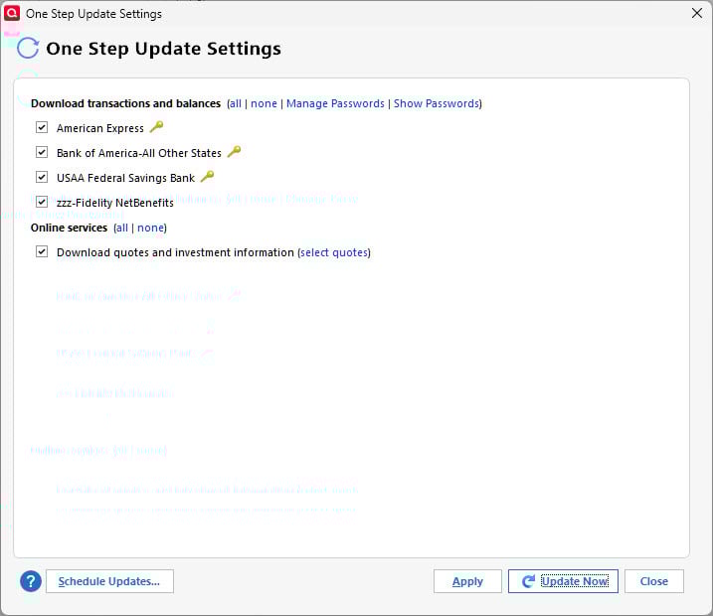The height and width of the screenshot is (616, 713).
Task: Disable the USAA Federal Savings Bank checkbox
Action: pyautogui.click(x=42, y=177)
